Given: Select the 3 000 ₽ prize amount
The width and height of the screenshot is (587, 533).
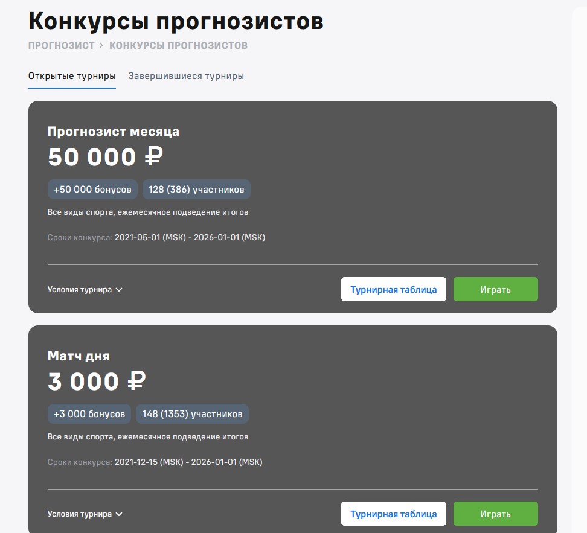Looking at the screenshot, I should (x=95, y=381).
